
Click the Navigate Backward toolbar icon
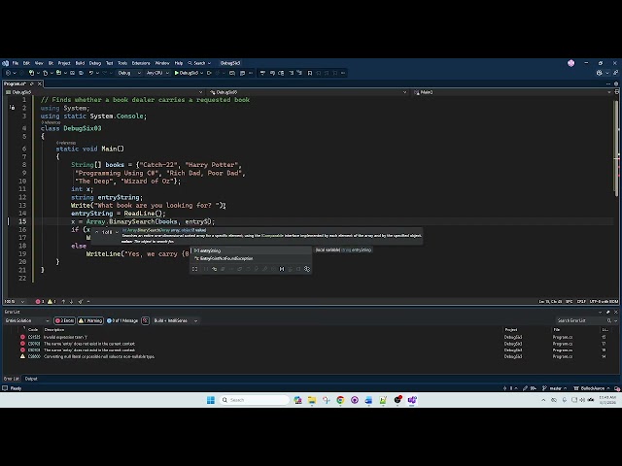[8, 73]
